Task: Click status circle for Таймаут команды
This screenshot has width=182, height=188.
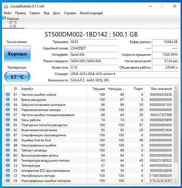Action: [x=8, y=150]
